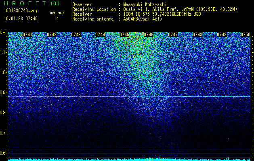Click the 0.7 kHz axis label
The height and width of the screenshot is (161, 254).
click(x=4, y=133)
